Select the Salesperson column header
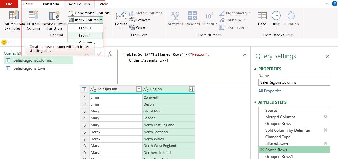338x159 pixels. (x=116, y=89)
